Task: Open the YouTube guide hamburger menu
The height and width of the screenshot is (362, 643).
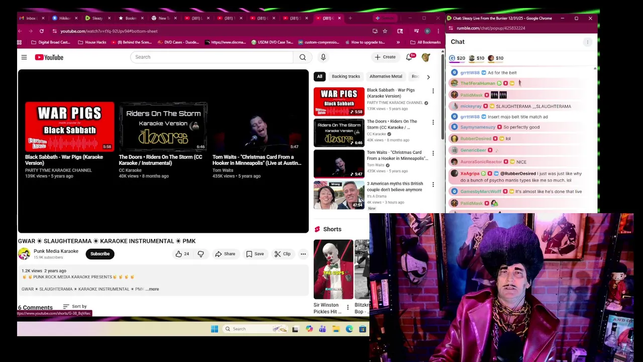Action: tap(24, 57)
